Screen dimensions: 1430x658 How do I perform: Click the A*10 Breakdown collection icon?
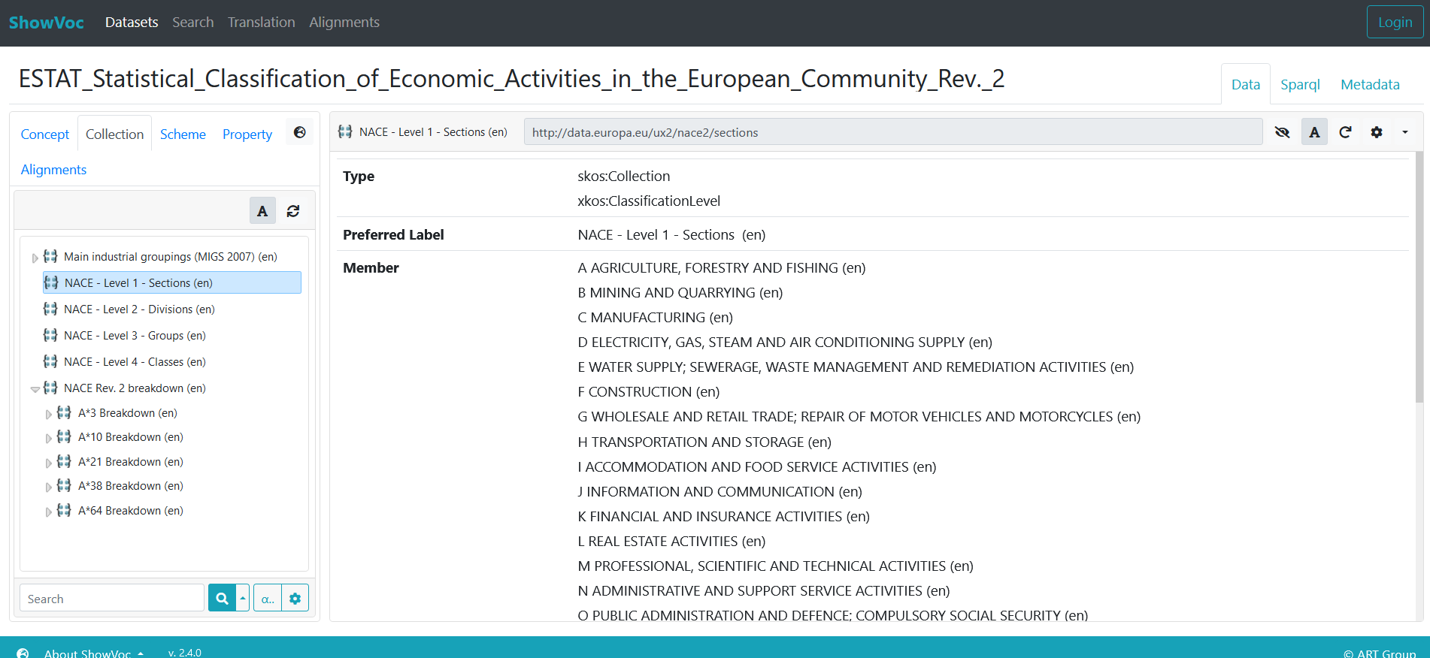coord(65,436)
